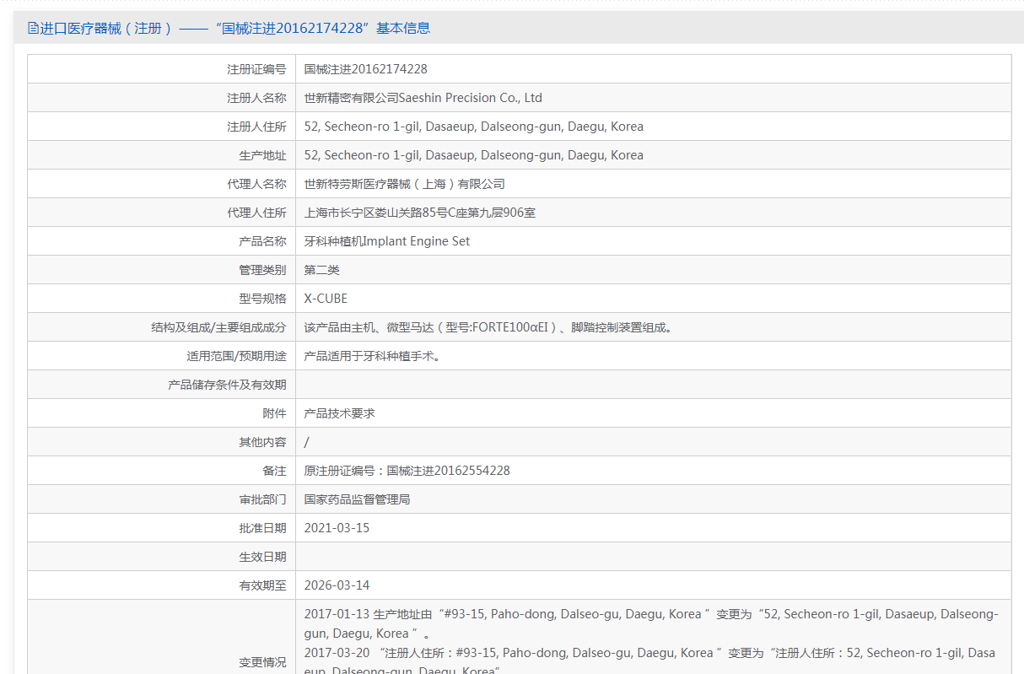Click the 2017-01-13 生产地址 change entry
Screen dimensions: 1024x674
652,623
